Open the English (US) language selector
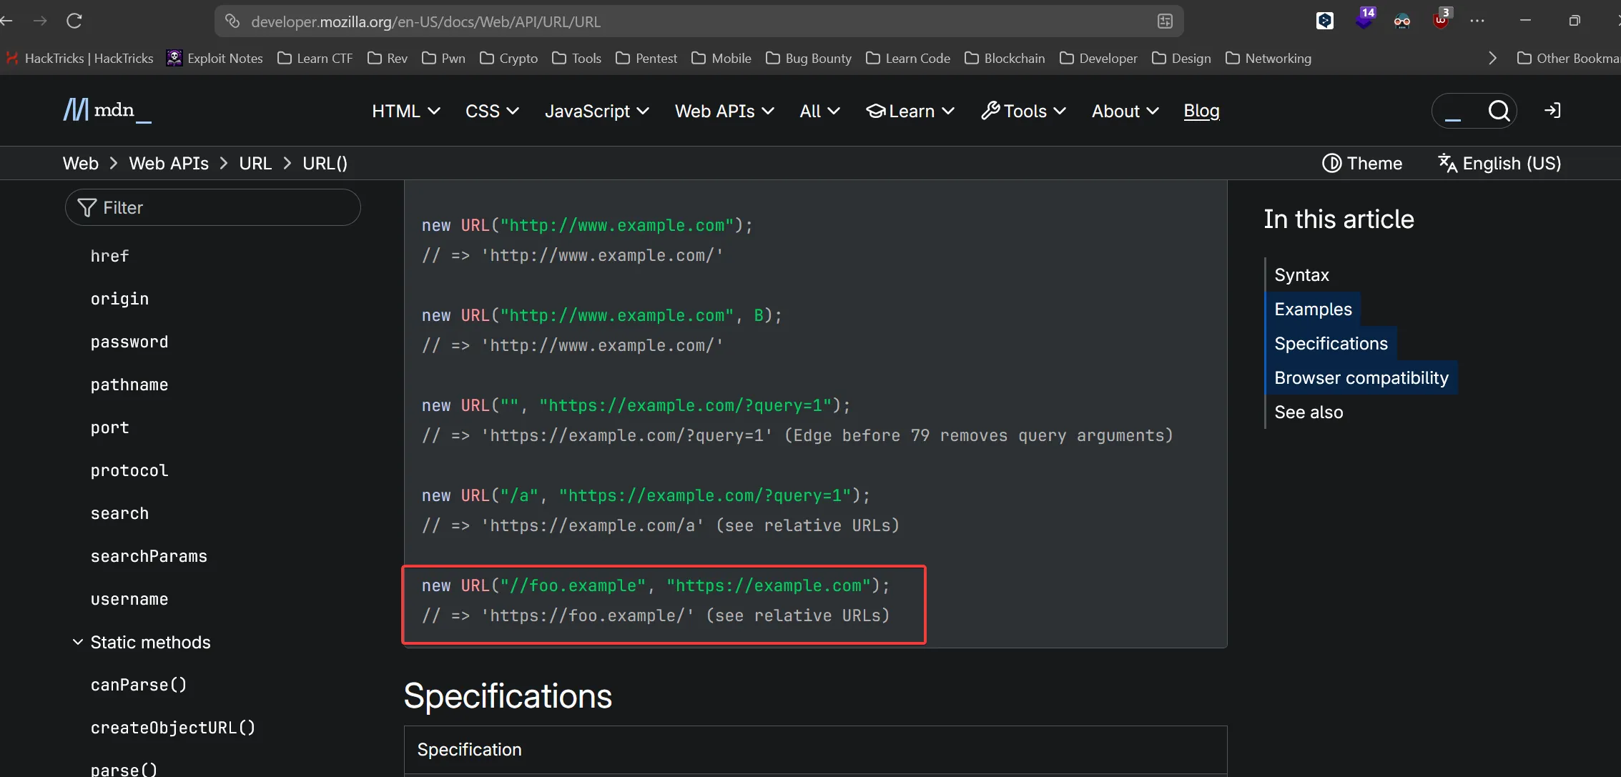1621x777 pixels. 1499,164
